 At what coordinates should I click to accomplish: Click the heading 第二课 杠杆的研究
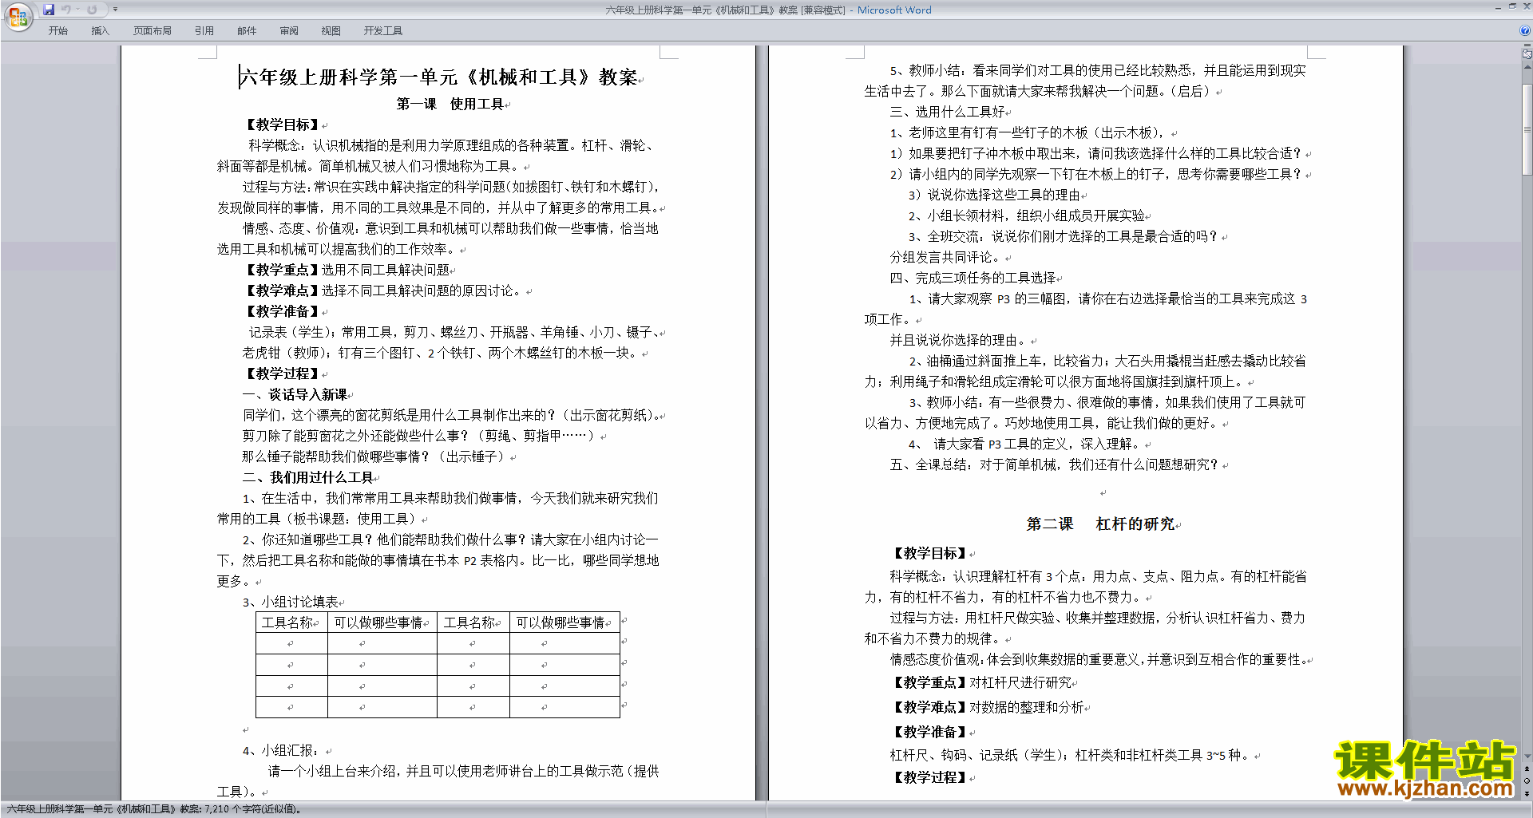pos(1100,524)
